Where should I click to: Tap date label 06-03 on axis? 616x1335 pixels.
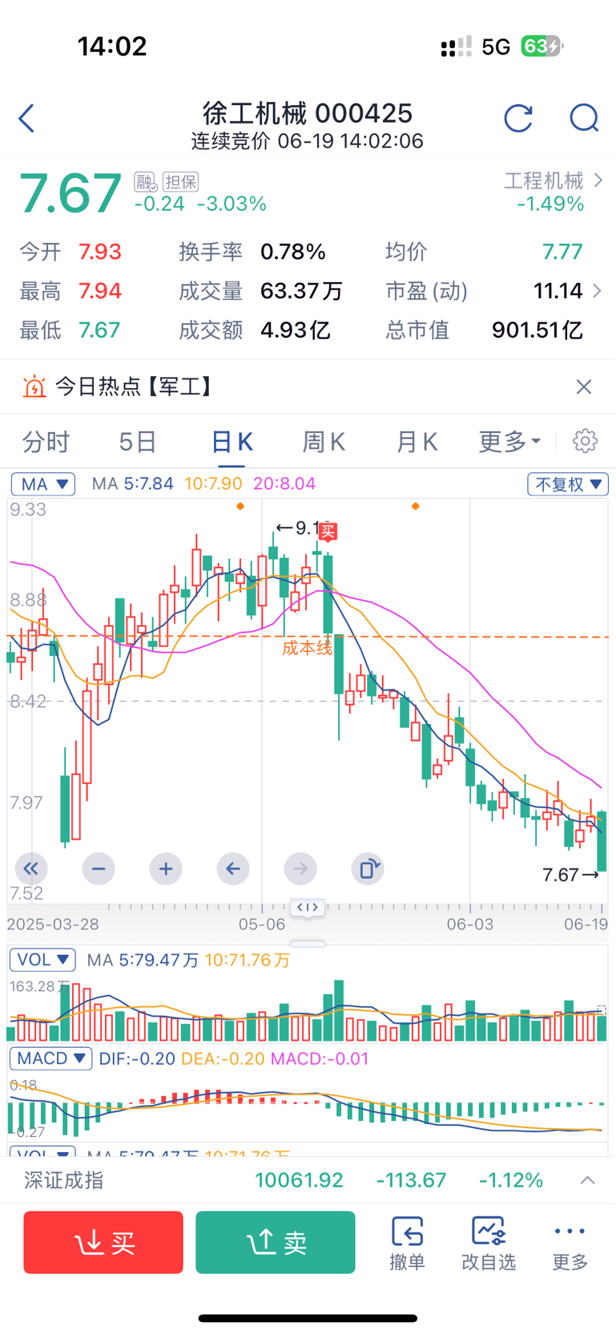coord(470,924)
